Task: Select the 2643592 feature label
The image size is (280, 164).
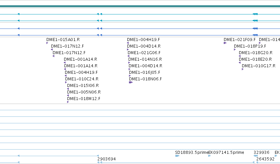Action: tap(265, 159)
